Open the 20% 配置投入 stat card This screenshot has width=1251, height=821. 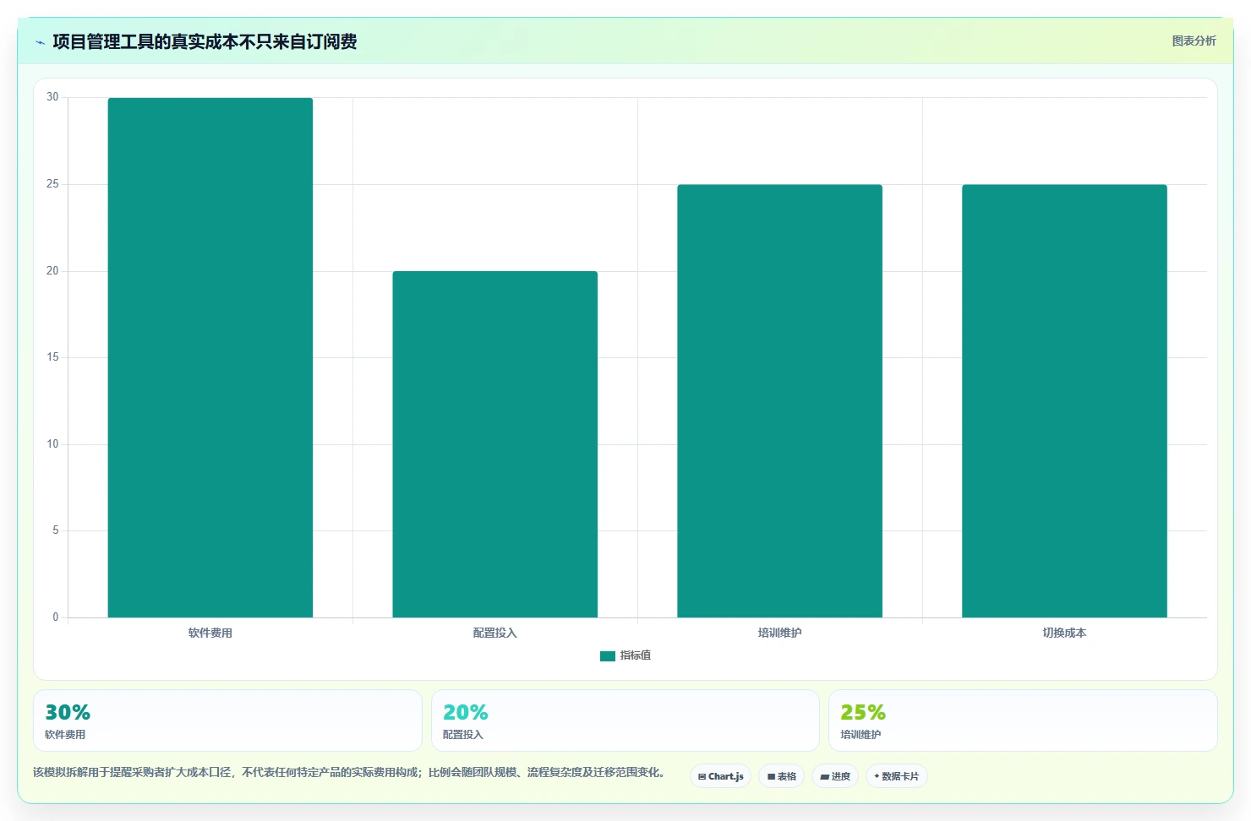click(625, 720)
